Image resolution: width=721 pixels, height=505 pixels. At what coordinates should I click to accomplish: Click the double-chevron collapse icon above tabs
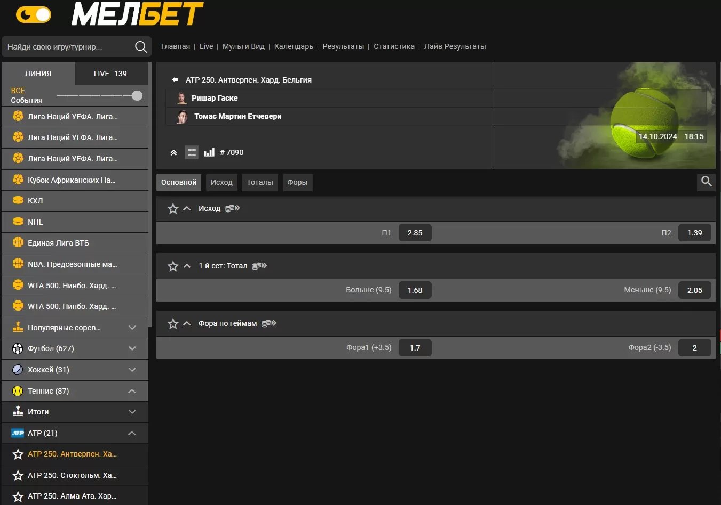173,152
